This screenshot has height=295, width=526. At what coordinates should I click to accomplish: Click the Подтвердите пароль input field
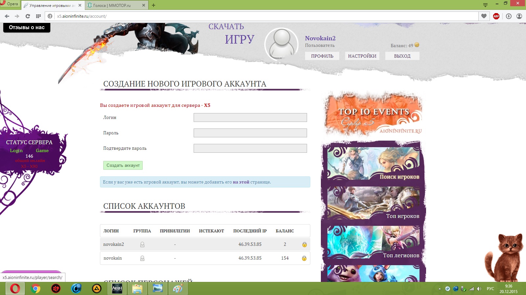click(250, 148)
